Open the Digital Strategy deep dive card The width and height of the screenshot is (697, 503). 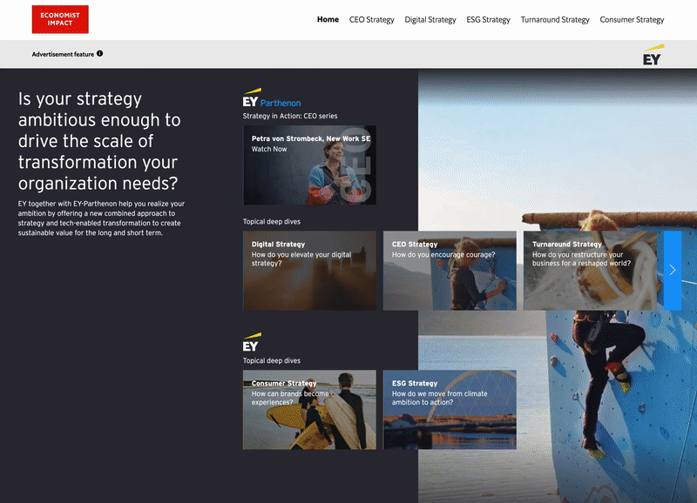tap(309, 271)
